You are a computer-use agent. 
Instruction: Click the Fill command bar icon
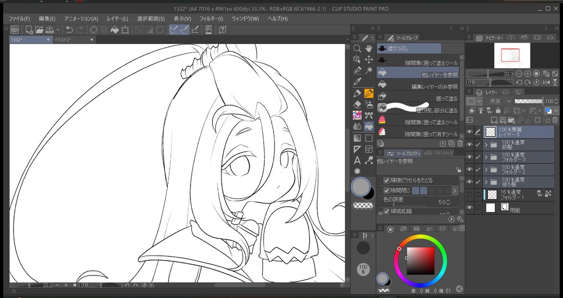[x=114, y=30]
